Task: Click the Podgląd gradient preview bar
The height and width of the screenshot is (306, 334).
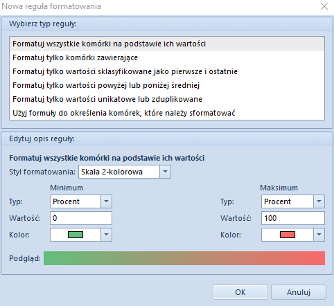Action: click(184, 258)
